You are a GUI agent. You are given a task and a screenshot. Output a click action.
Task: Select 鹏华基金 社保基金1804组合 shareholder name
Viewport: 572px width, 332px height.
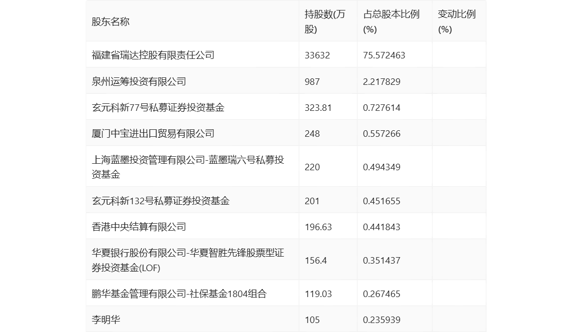pos(179,294)
